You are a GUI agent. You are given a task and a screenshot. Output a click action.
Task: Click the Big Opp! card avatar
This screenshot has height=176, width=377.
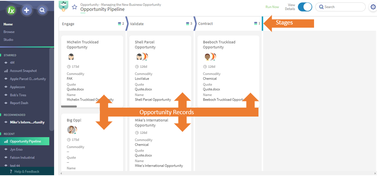click(72, 130)
